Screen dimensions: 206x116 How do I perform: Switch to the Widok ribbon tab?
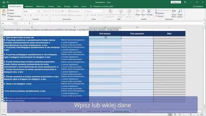click(x=76, y=6)
